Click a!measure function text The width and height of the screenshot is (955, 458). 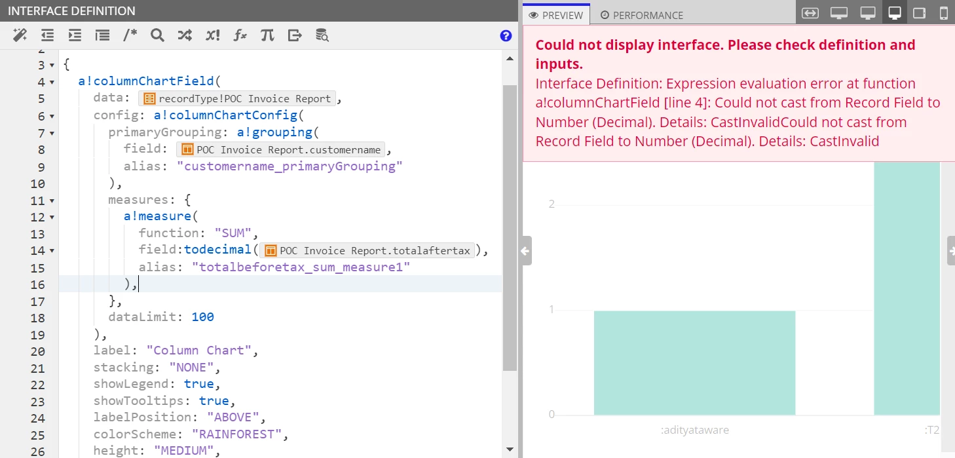[x=157, y=216]
